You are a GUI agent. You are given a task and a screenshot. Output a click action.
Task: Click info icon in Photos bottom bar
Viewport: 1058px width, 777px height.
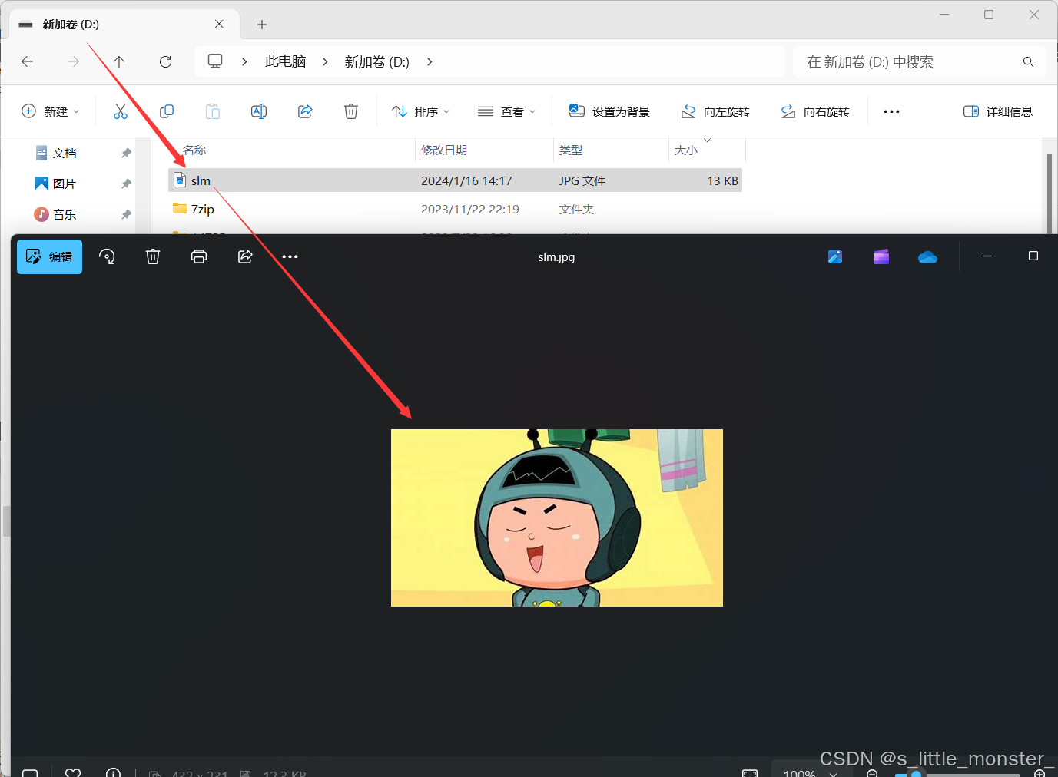pyautogui.click(x=113, y=772)
